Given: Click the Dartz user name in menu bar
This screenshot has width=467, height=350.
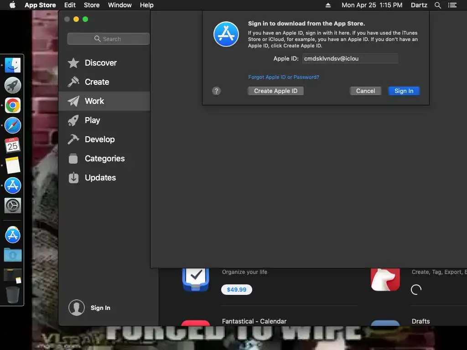Looking at the screenshot, I should click(x=419, y=5).
